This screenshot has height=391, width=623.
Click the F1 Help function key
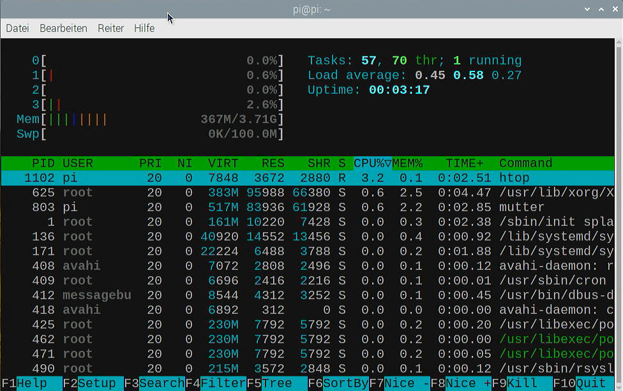(x=32, y=383)
